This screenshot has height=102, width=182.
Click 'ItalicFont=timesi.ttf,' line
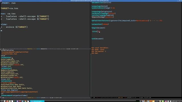[x=10, y=61]
